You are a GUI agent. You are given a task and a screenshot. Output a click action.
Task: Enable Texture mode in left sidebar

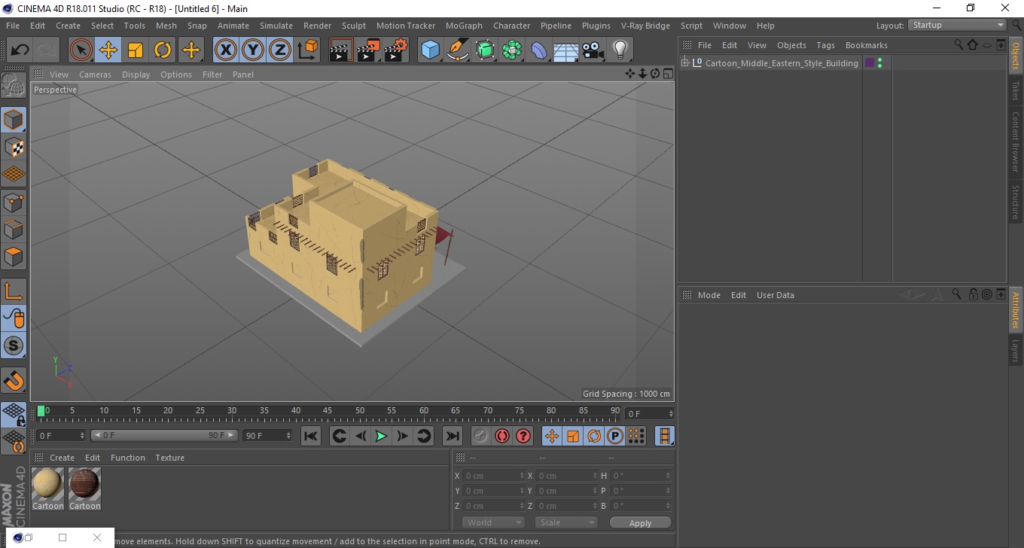pyautogui.click(x=14, y=147)
